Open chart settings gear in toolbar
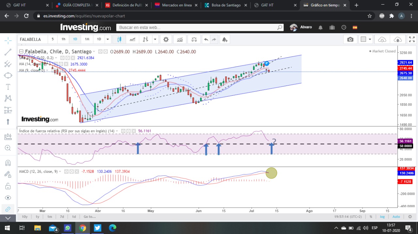Screen dimensions: 418x234 coord(166,39)
